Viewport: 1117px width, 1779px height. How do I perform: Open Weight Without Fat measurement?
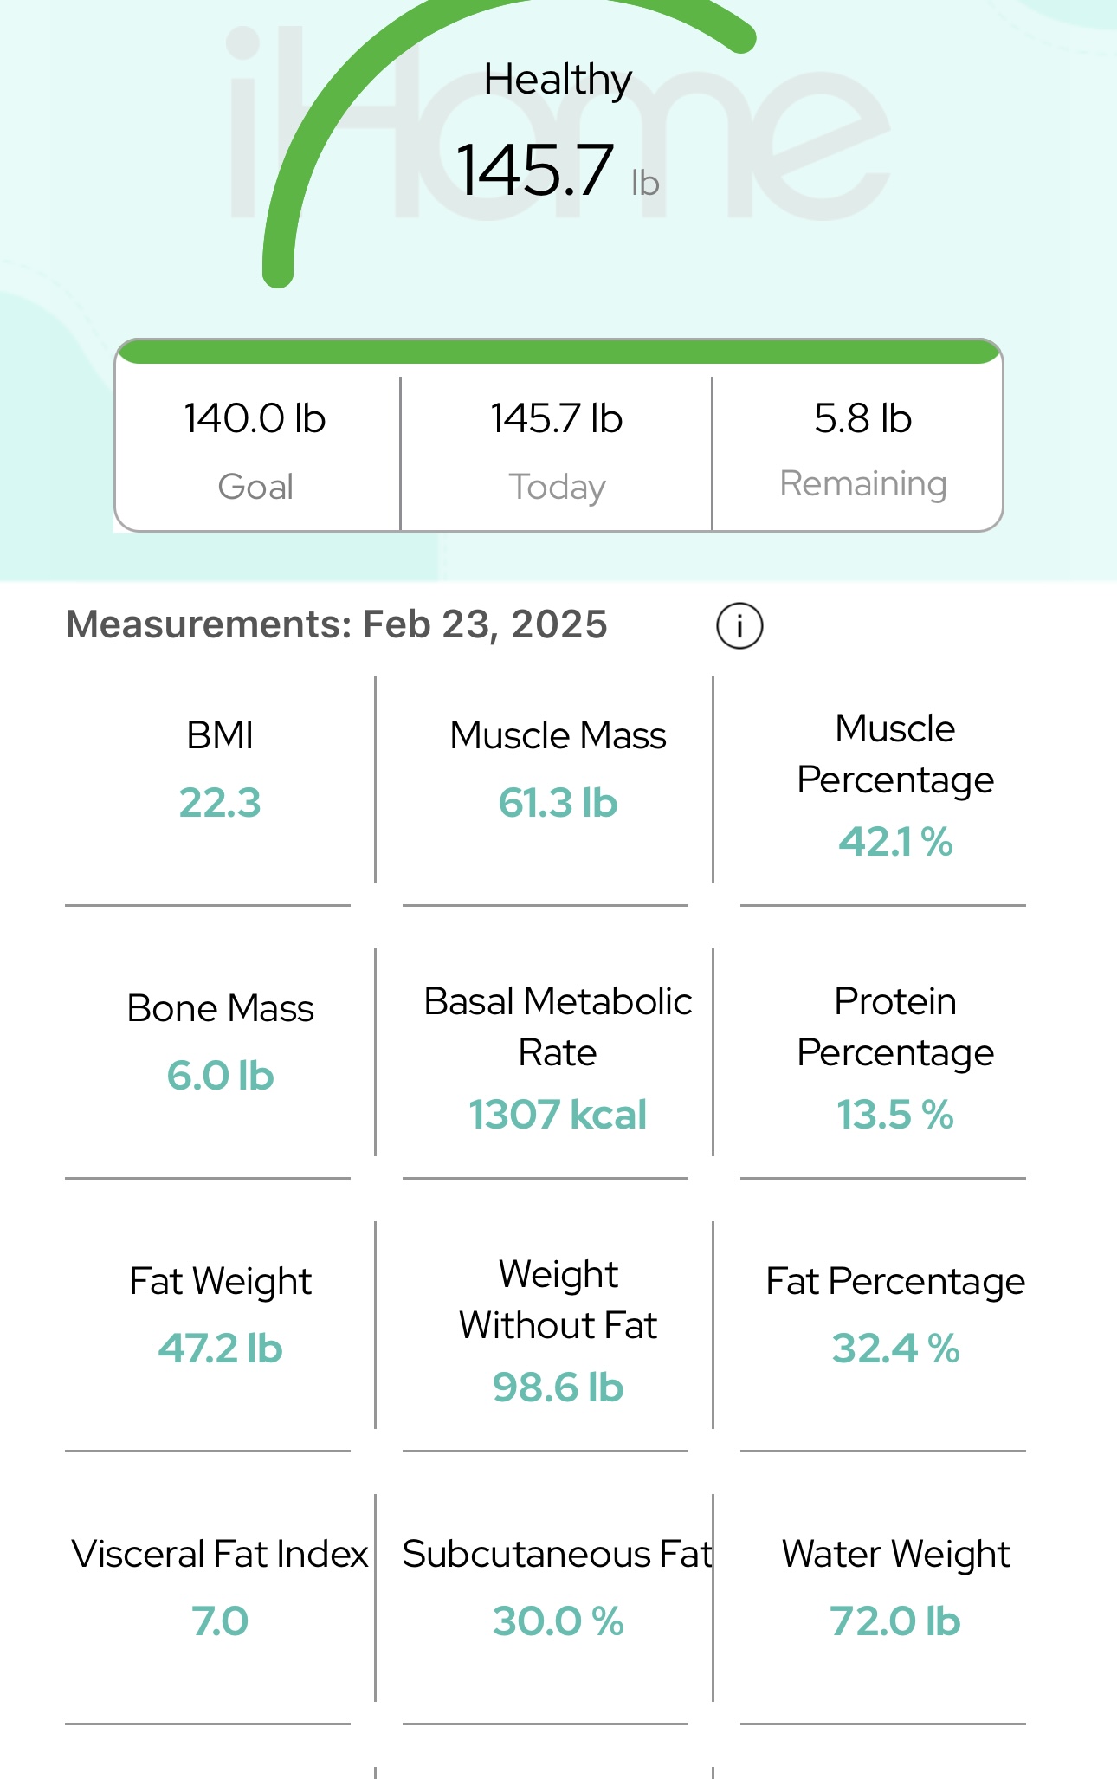pyautogui.click(x=558, y=1331)
